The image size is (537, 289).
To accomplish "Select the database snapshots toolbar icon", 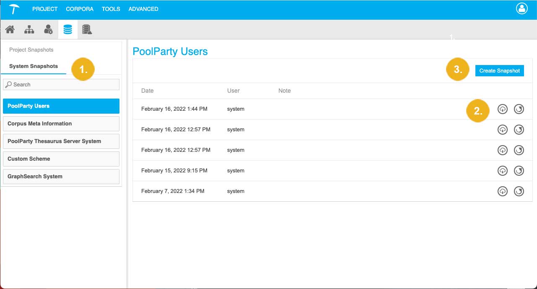I will coord(67,30).
